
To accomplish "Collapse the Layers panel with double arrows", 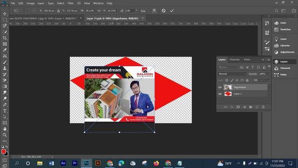I will click(x=263, y=60).
